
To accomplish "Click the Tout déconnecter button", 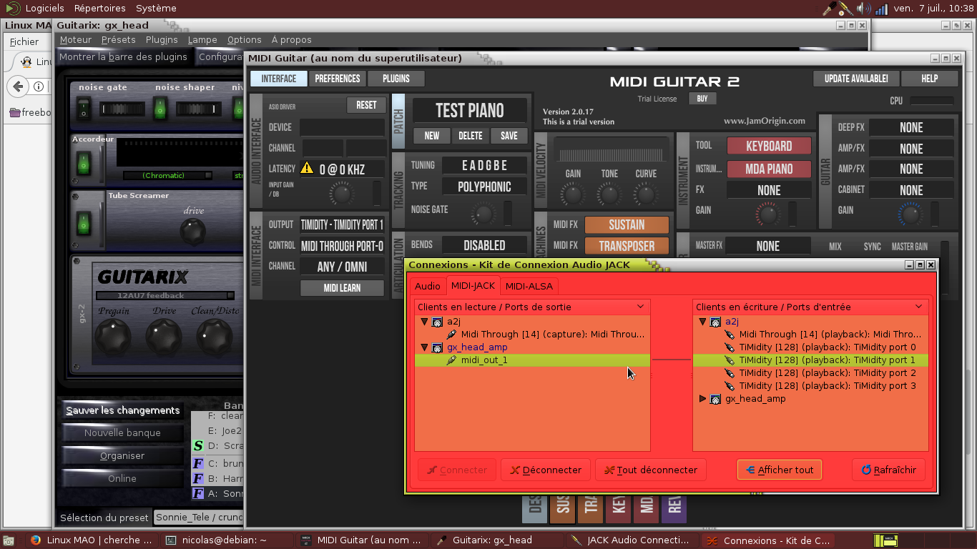I will point(651,470).
